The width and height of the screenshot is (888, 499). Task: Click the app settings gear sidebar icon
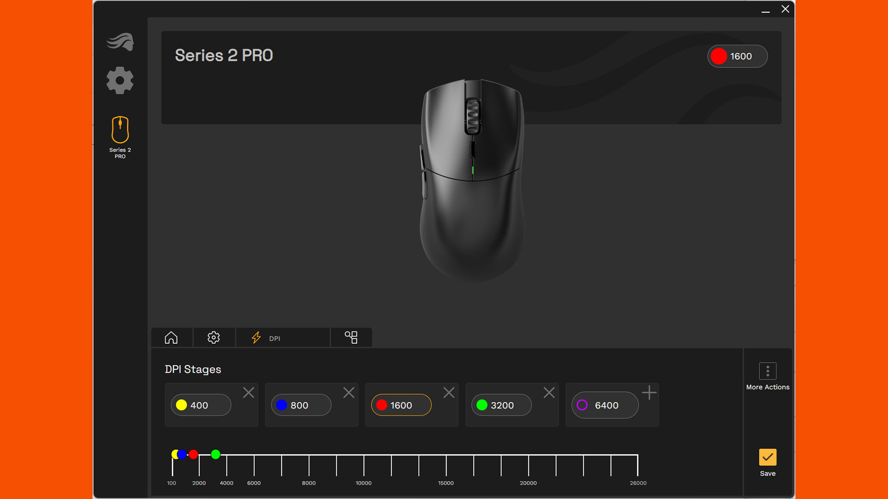point(119,80)
